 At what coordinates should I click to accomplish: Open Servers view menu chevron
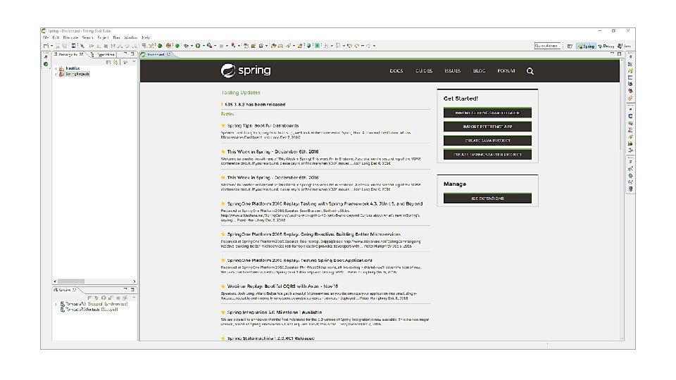click(134, 297)
